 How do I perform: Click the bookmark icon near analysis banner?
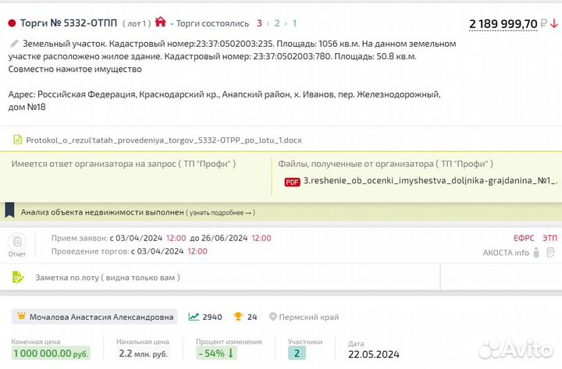coord(9,211)
